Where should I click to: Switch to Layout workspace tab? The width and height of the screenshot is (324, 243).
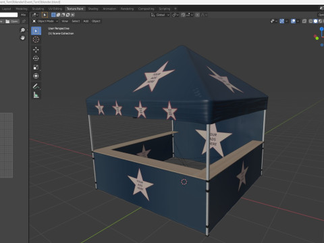click(7, 9)
